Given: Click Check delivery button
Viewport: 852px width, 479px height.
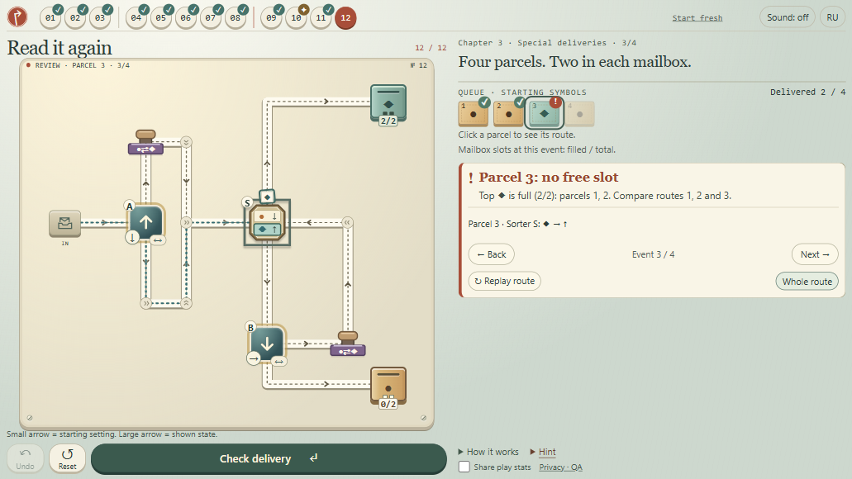Looking at the screenshot, I should coord(269,459).
